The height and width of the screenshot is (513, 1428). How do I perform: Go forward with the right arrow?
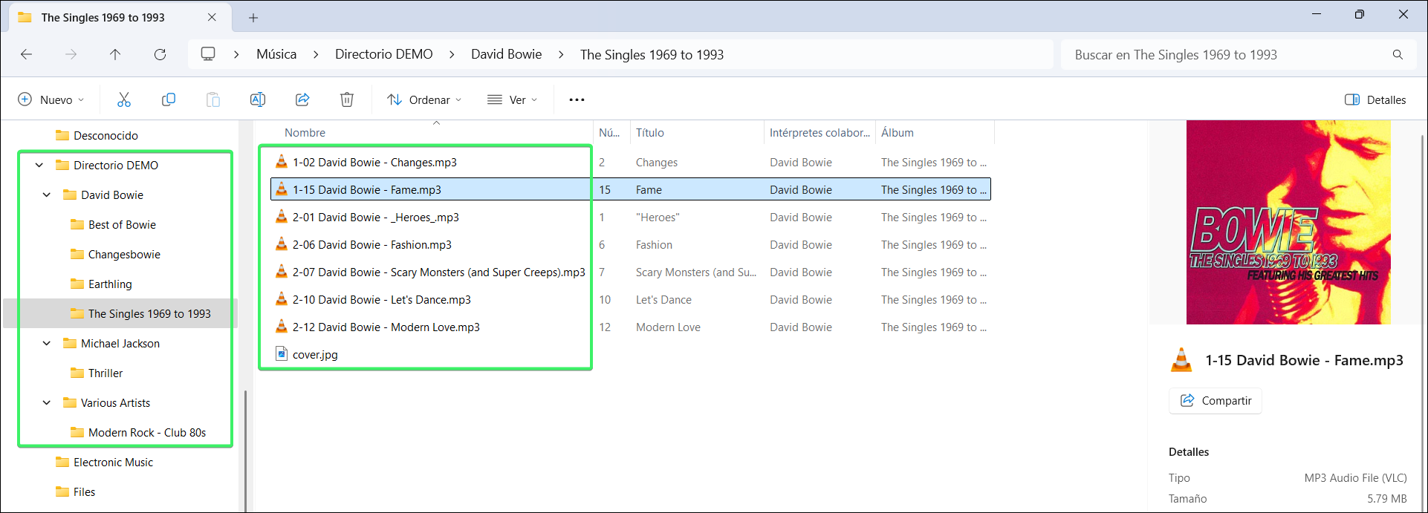(x=71, y=54)
